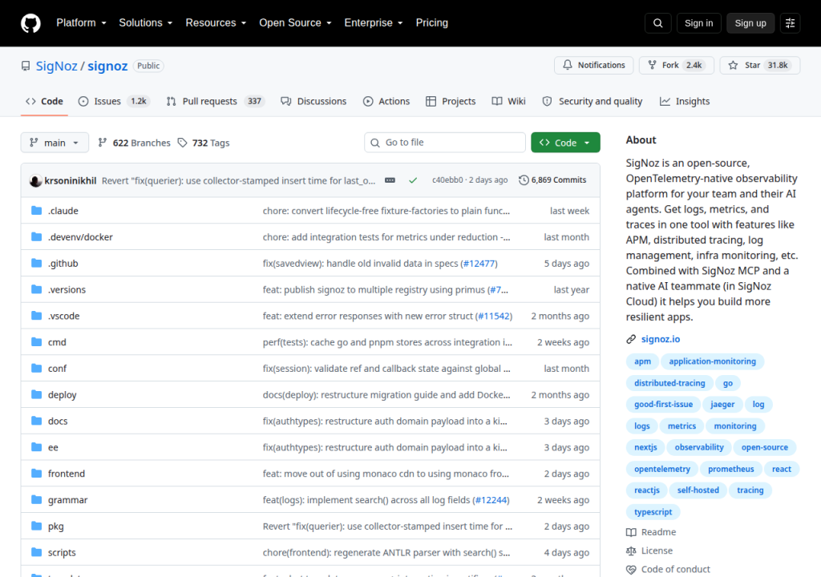Viewport: 821px width, 577px height.
Task: Click commit hash c40ebb0
Action: 447,180
